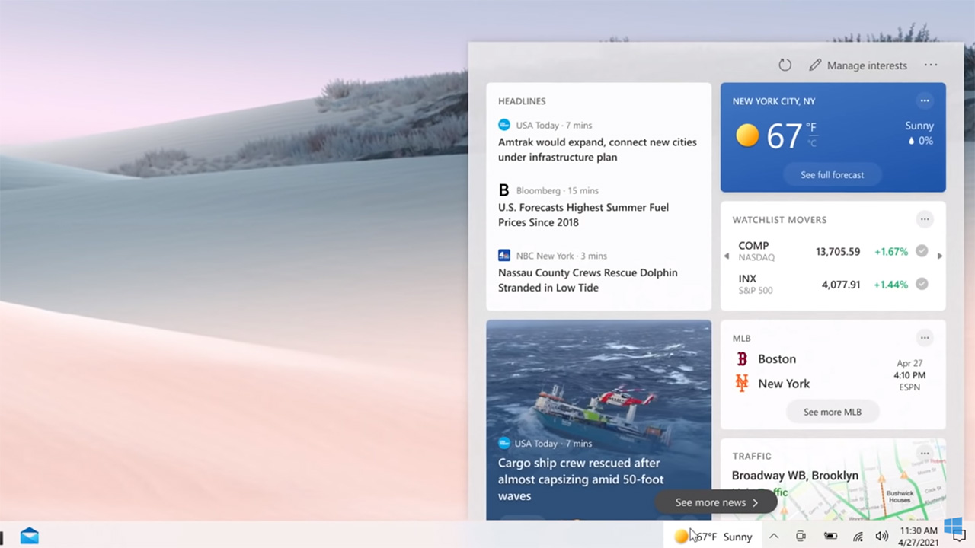Screen dimensions: 975x548
Task: Click See more news button
Action: click(716, 502)
